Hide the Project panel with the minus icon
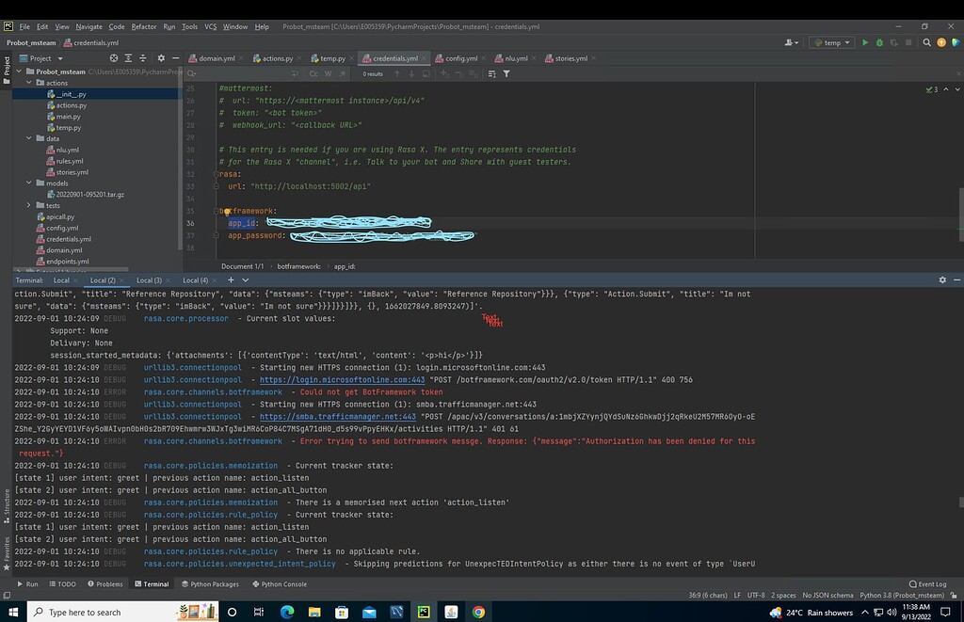 coord(175,58)
